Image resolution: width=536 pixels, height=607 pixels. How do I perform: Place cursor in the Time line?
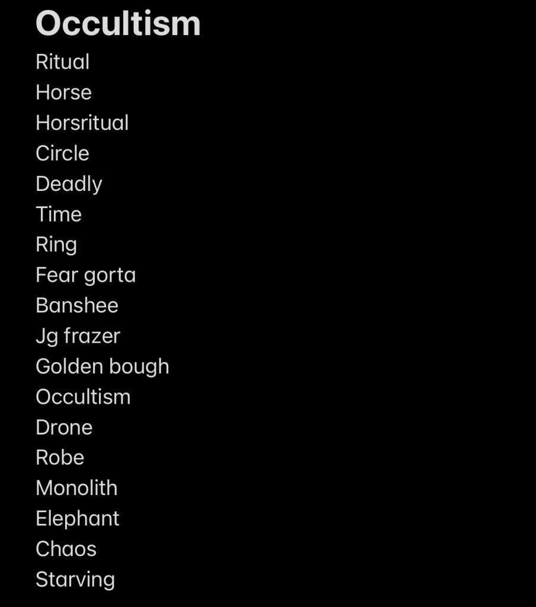click(x=59, y=214)
